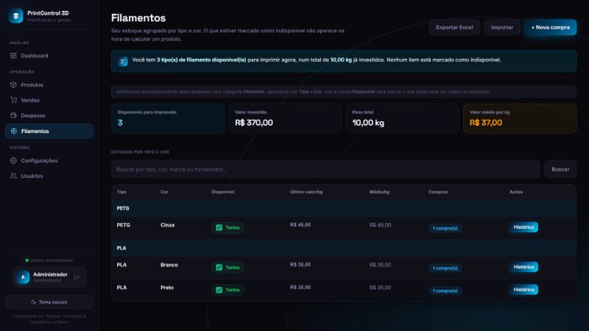Open Histórico for PETG Cinza
Viewport: 589px width, 331px height.
pos(523,227)
